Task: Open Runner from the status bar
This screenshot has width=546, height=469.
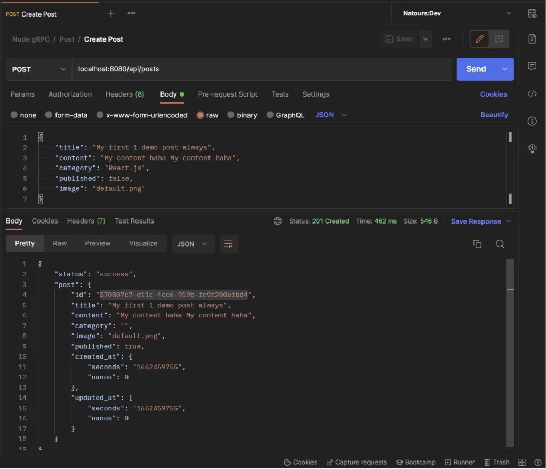Action: [460, 462]
